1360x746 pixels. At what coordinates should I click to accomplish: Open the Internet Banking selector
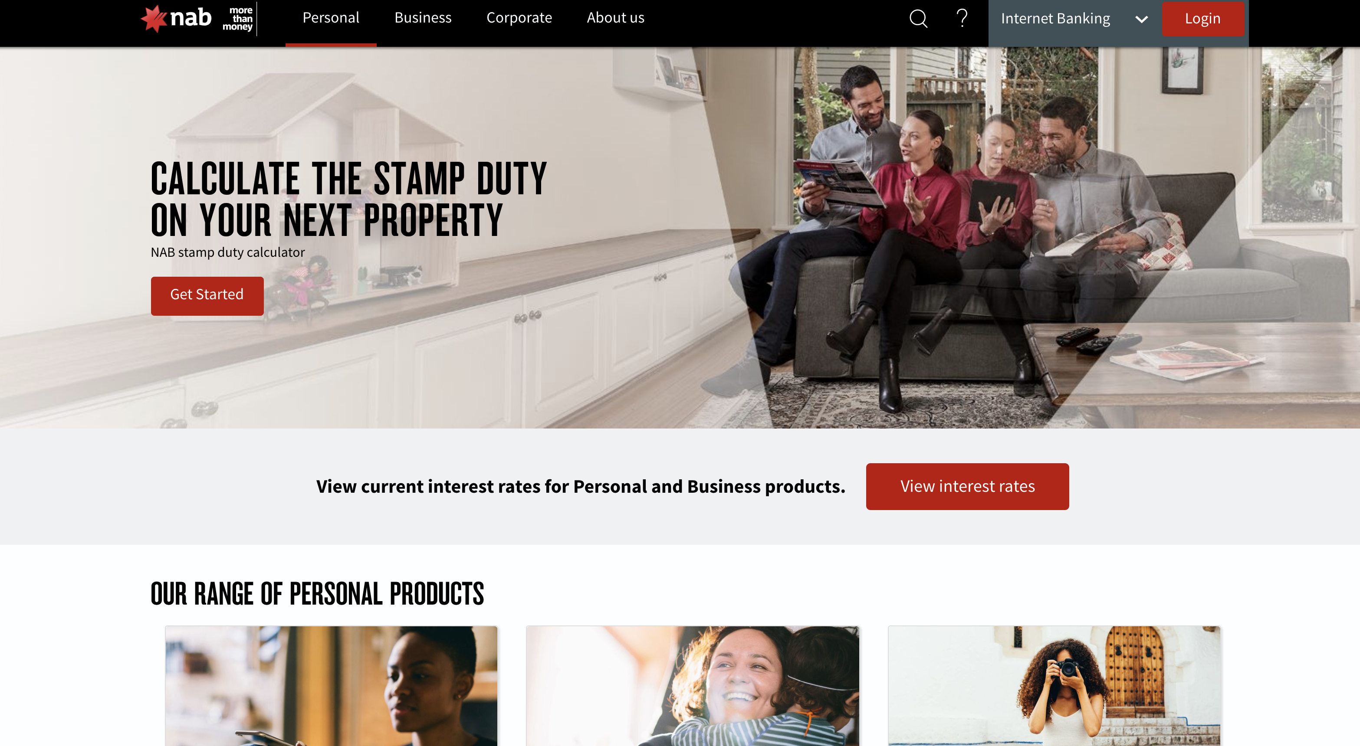[1074, 19]
